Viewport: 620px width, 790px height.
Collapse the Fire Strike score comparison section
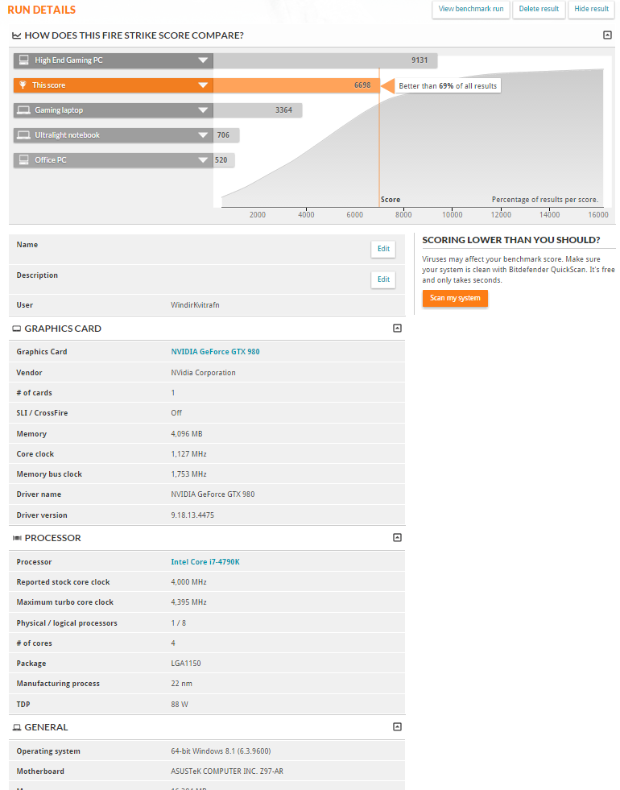607,35
